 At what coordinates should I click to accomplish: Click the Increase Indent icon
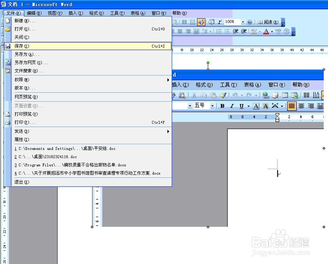tap(244, 31)
